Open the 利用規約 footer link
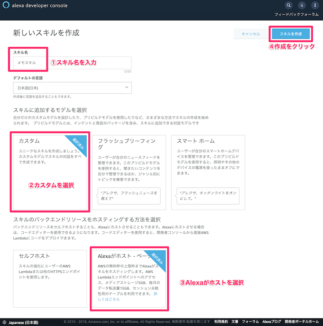 (221, 322)
